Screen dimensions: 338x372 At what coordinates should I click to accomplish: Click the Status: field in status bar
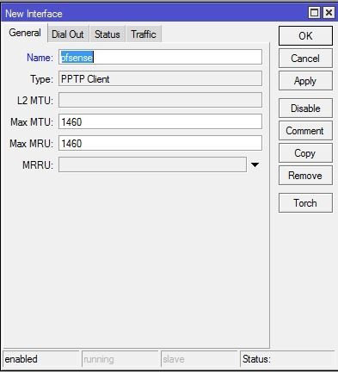(287, 359)
